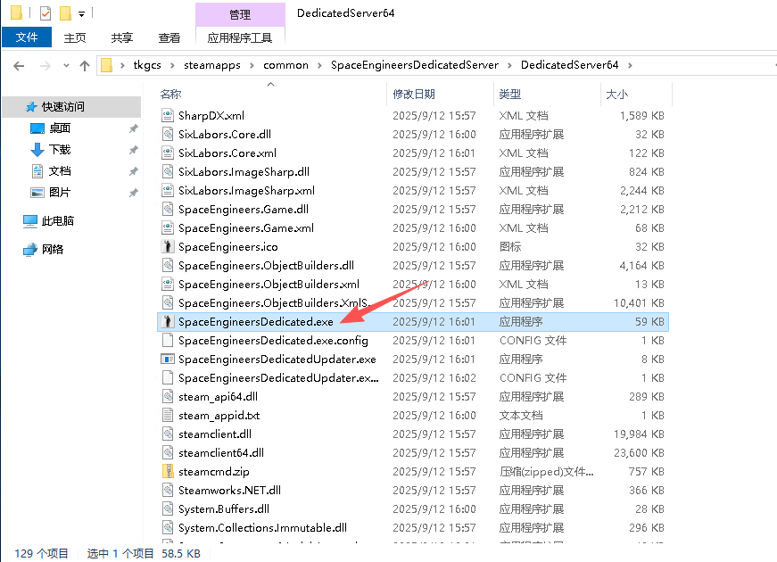
Task: Click the SpaceEngineers.ico file icon
Action: pos(167,246)
